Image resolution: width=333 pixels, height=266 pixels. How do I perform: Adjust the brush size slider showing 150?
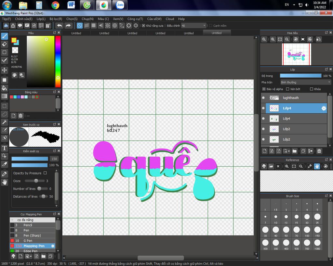pos(30,159)
